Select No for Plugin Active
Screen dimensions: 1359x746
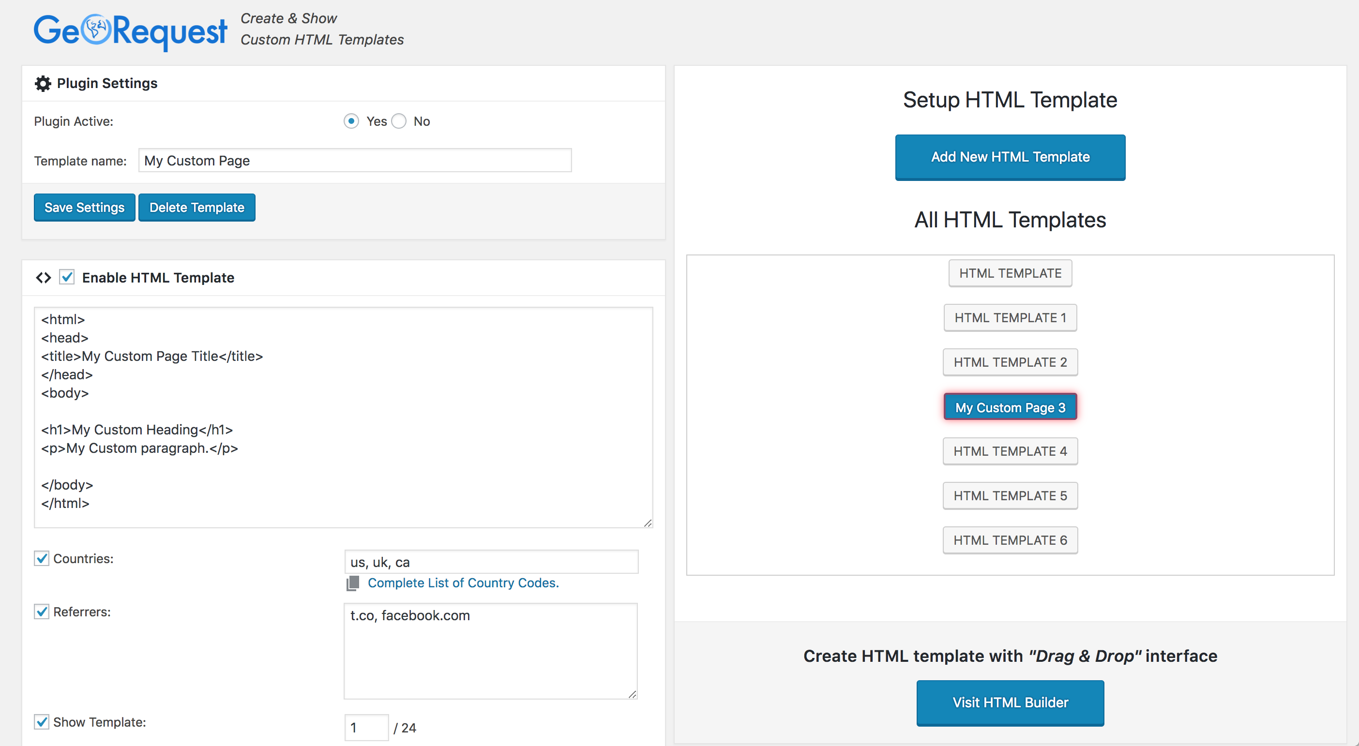(399, 121)
